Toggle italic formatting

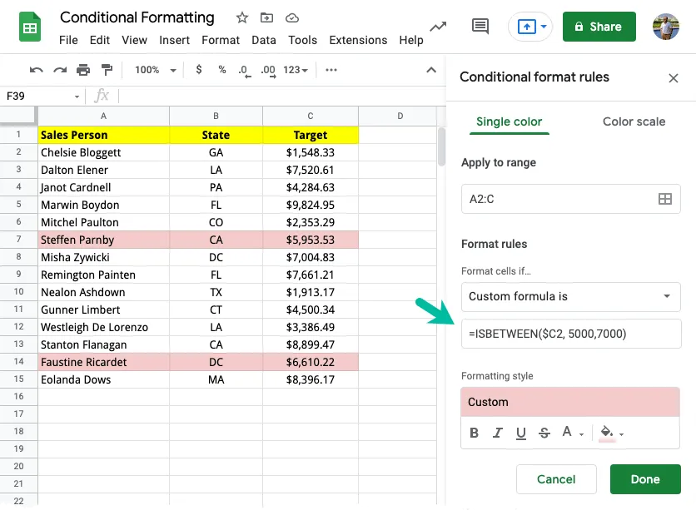pyautogui.click(x=497, y=433)
